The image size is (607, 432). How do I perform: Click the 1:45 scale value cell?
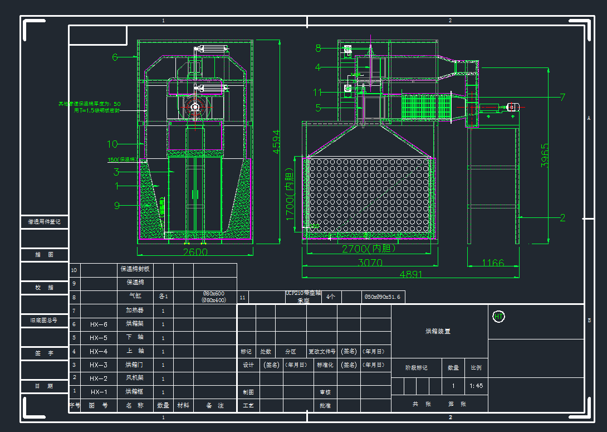click(476, 386)
